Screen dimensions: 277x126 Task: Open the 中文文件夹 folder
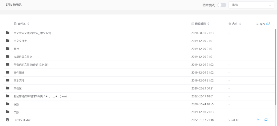(x=20, y=41)
